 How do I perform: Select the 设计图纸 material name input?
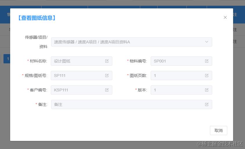pos(81,61)
